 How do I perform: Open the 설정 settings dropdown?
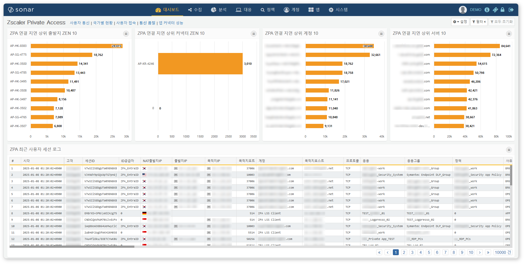460,22
